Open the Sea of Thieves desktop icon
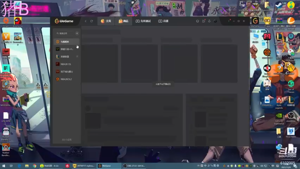The width and height of the screenshot is (300, 169). coord(291,86)
